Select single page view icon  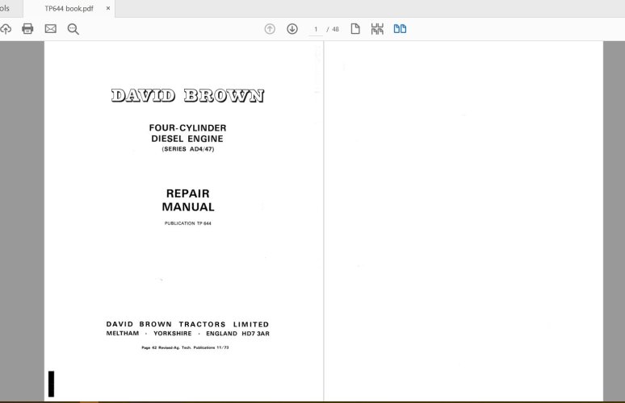coord(355,29)
